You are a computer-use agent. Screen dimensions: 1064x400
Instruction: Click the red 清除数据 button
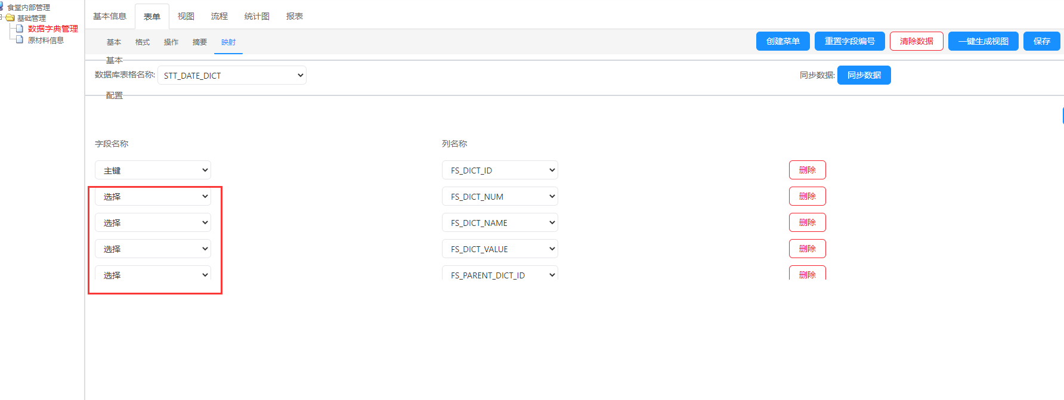[x=917, y=41]
